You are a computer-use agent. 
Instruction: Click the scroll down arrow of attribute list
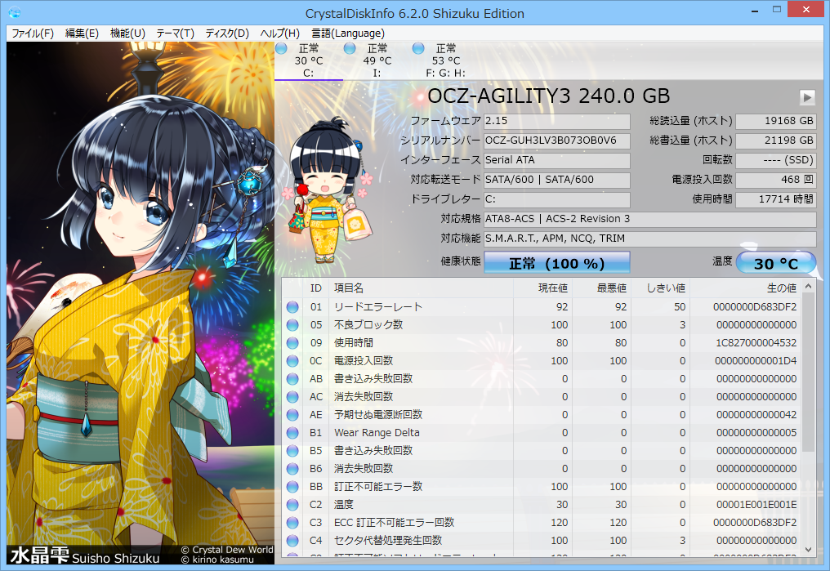(x=808, y=549)
